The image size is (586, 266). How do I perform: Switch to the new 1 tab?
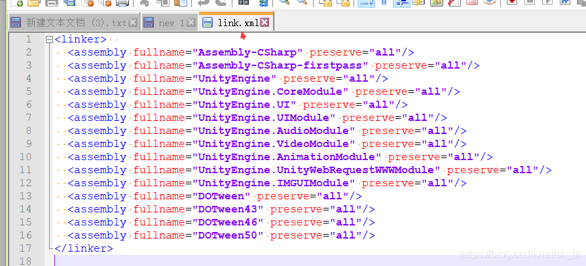(x=170, y=23)
